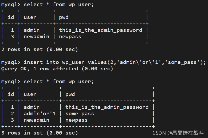Click the first 'select * from wp_user;' command
Viewport: 208px width, 138px height.
tap(59, 5)
